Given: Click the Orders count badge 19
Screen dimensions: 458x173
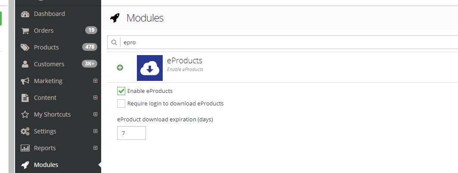Looking at the screenshot, I should tap(91, 30).
